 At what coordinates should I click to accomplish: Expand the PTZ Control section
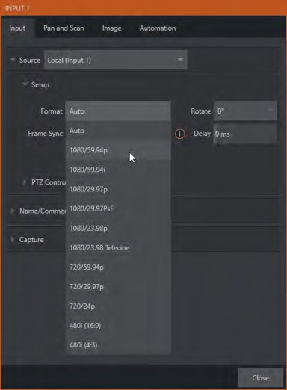[25, 182]
